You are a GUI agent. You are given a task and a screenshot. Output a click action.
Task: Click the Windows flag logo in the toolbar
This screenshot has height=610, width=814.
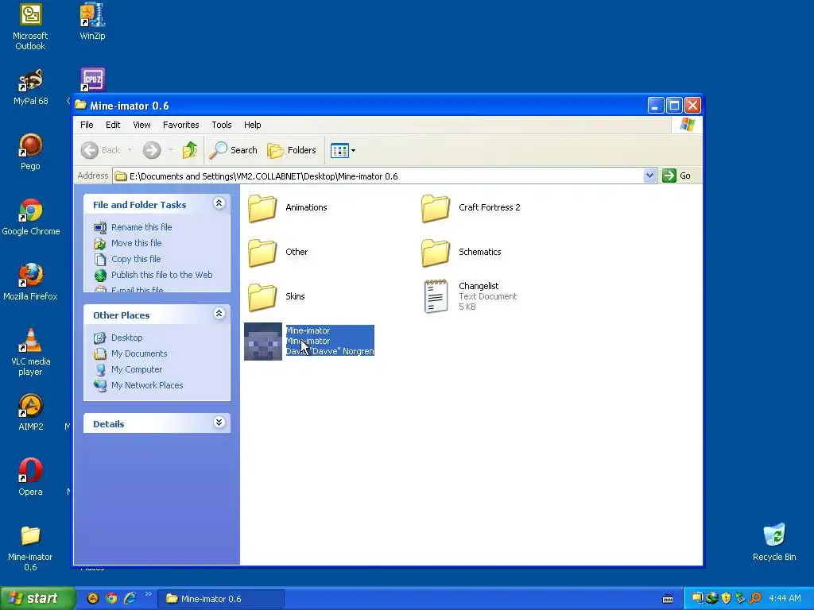(688, 125)
